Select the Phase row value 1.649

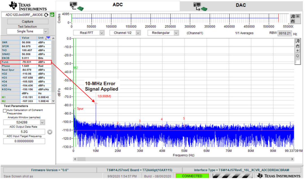(x=29, y=66)
